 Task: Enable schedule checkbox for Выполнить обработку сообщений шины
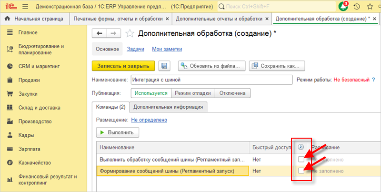[300, 159]
